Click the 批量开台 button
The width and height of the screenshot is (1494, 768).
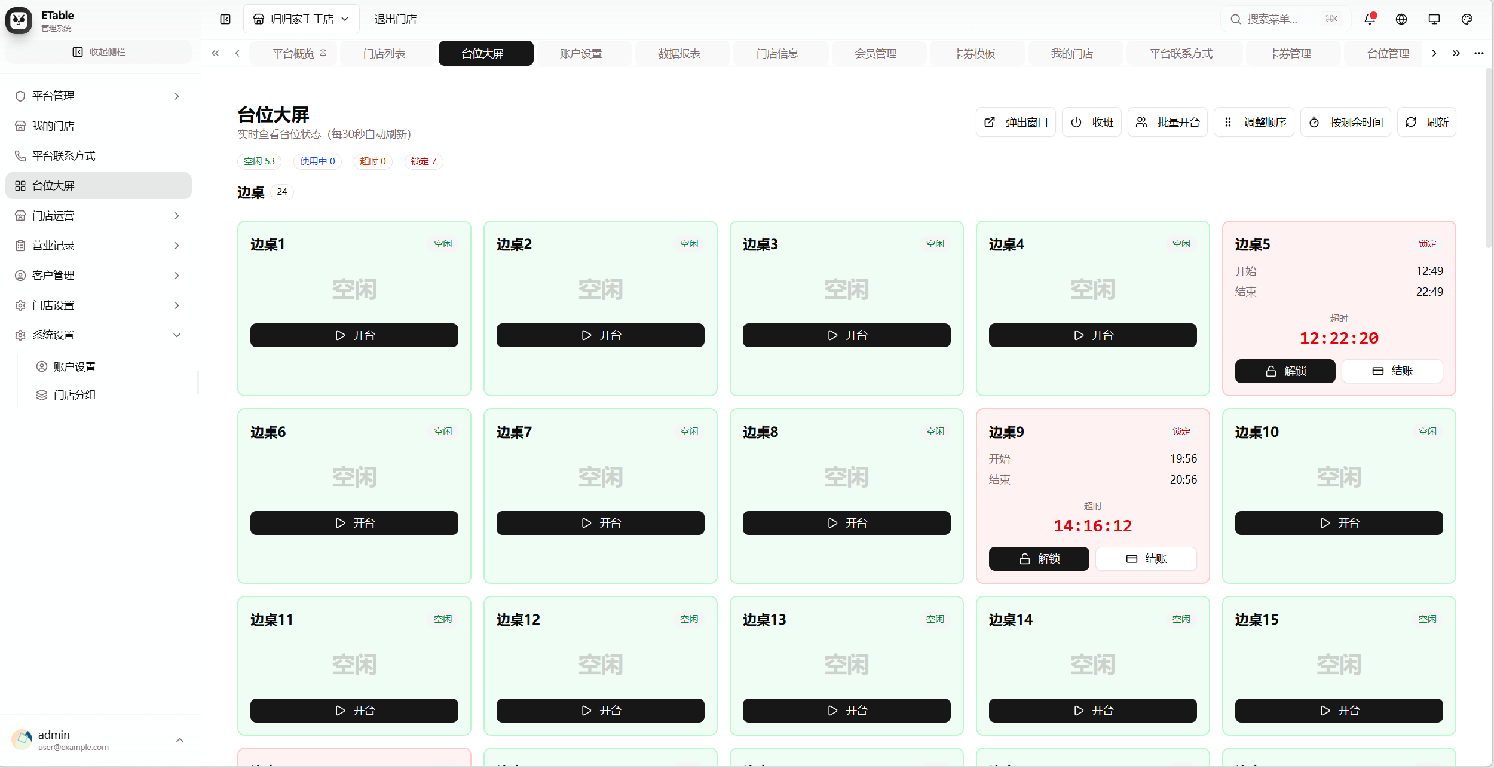point(1168,122)
